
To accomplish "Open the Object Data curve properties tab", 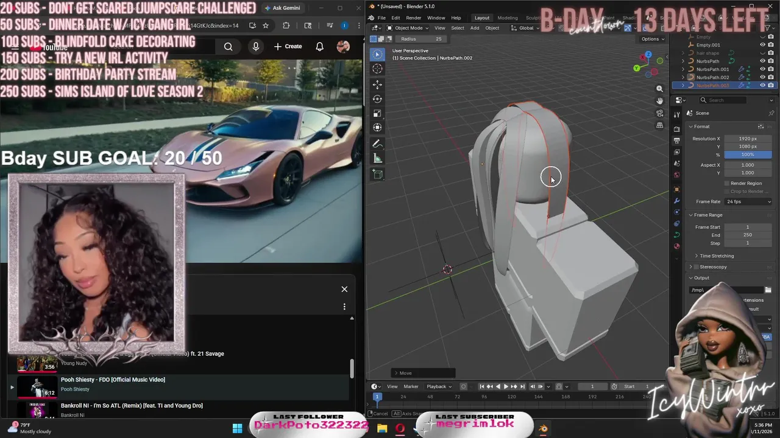I will pyautogui.click(x=676, y=235).
